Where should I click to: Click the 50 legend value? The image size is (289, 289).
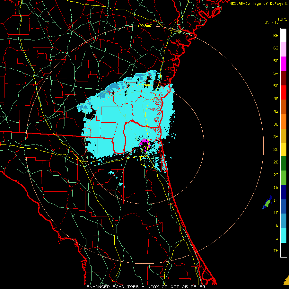[x=276, y=86]
